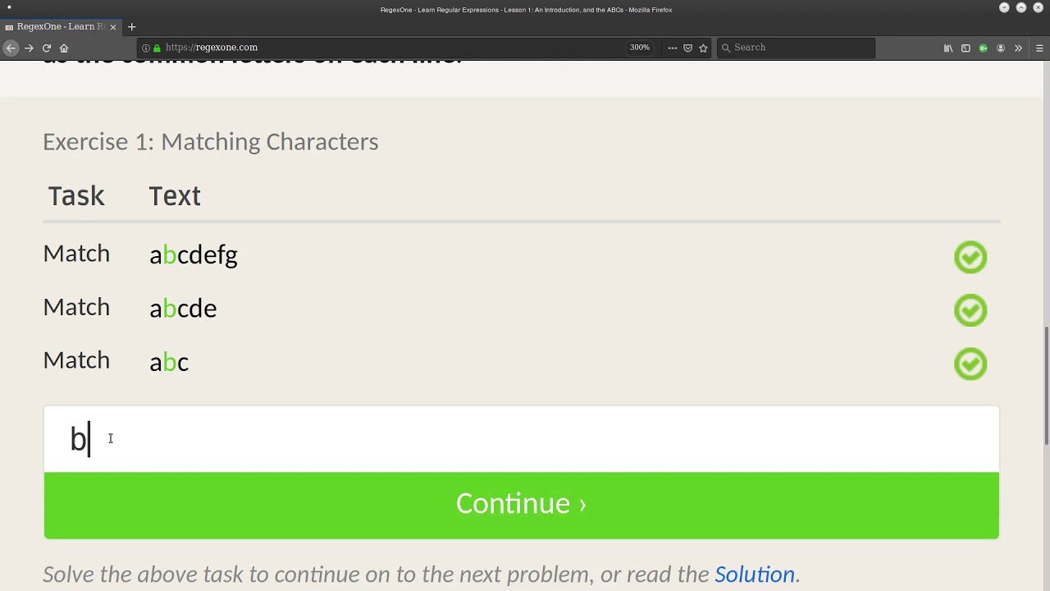
Task: Click the 'Text' column header
Action: coord(175,195)
